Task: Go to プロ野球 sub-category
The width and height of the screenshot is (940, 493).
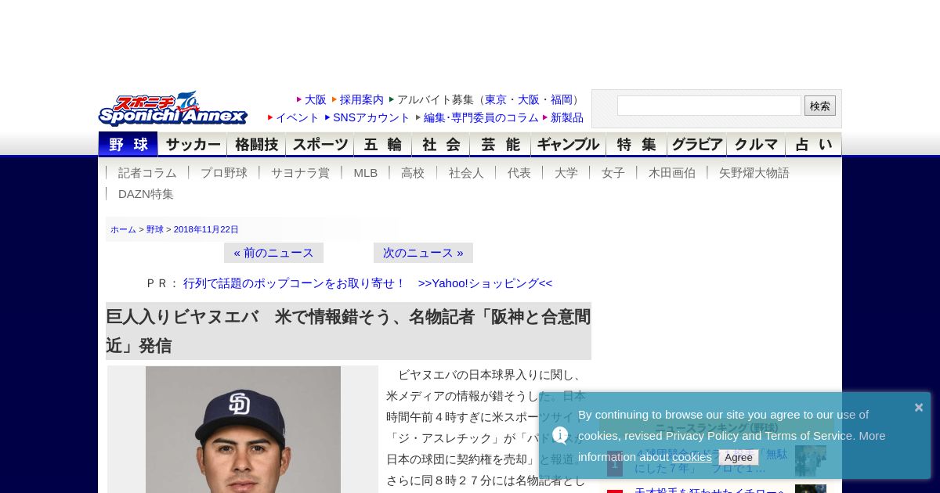Action: coord(224,173)
